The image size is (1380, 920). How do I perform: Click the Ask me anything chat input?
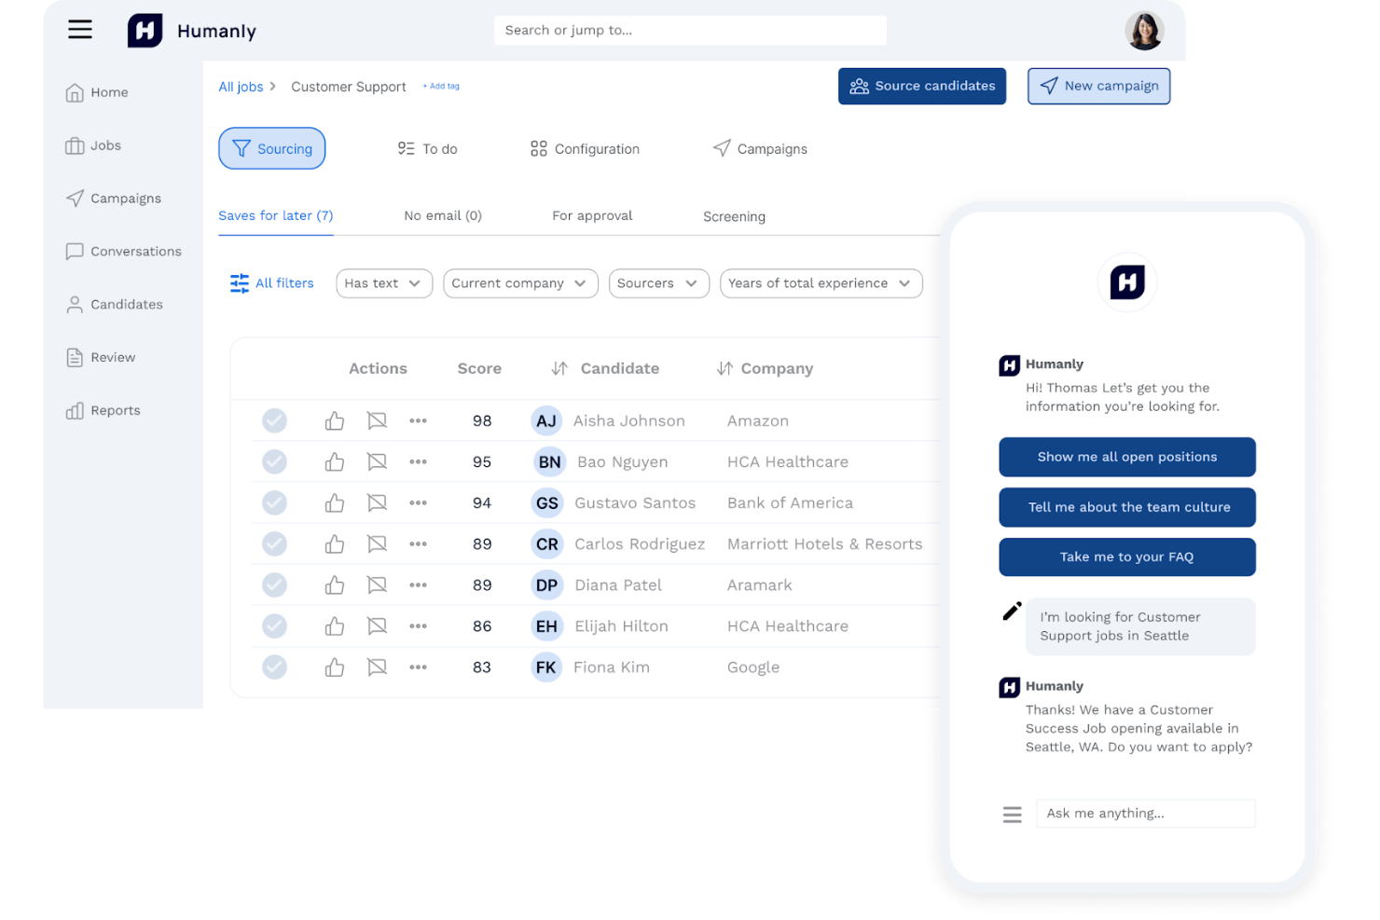click(1145, 813)
